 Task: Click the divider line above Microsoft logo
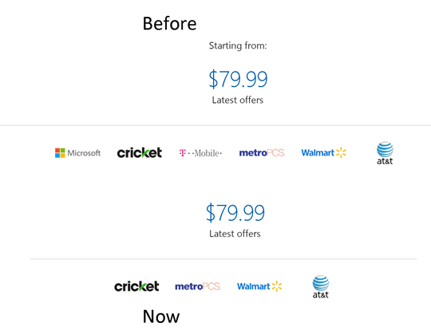[215, 125]
